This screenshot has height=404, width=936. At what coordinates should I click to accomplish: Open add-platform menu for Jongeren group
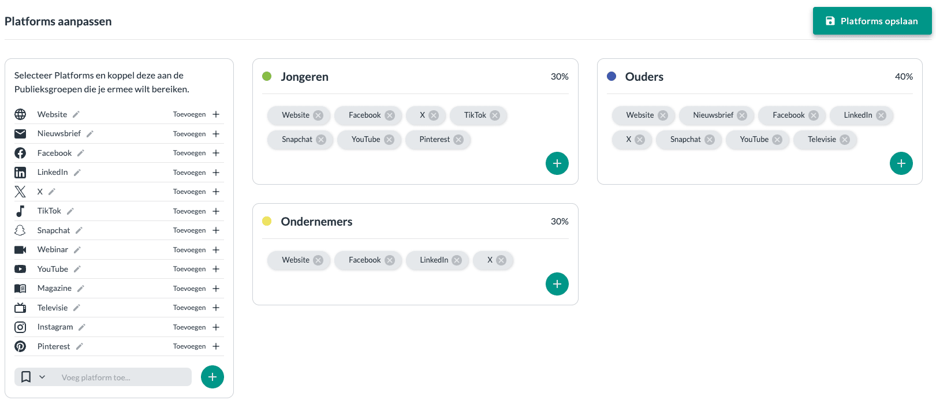(557, 163)
